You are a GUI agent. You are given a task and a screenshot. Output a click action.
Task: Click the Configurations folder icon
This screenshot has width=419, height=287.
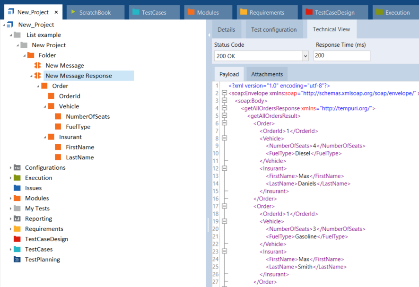[17, 168]
